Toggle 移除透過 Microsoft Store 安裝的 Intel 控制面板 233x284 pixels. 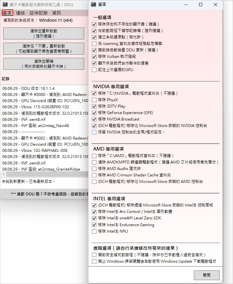[94, 205]
